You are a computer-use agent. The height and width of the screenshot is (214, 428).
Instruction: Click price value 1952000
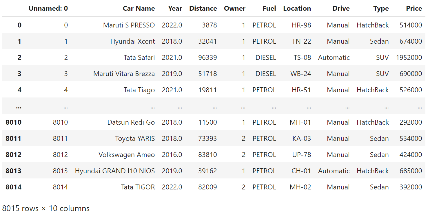(x=409, y=58)
